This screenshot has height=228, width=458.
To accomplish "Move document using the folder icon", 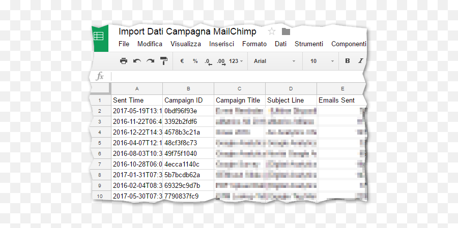I will pos(285,31).
